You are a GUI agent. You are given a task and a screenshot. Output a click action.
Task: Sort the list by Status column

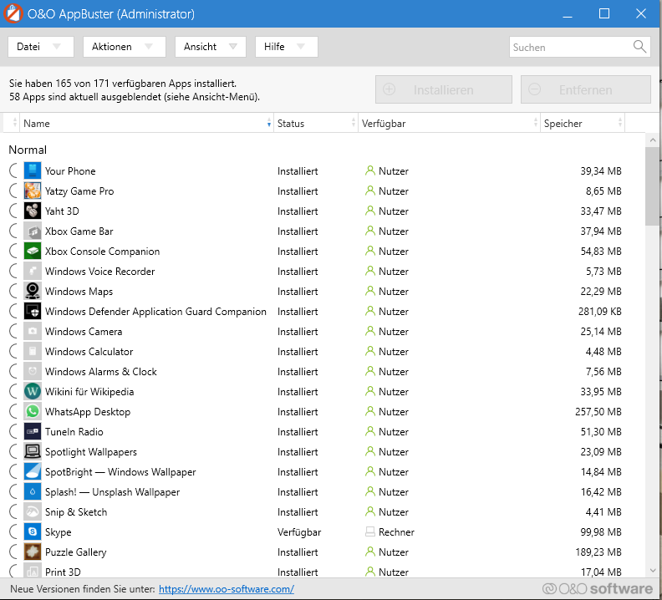pyautogui.click(x=316, y=124)
